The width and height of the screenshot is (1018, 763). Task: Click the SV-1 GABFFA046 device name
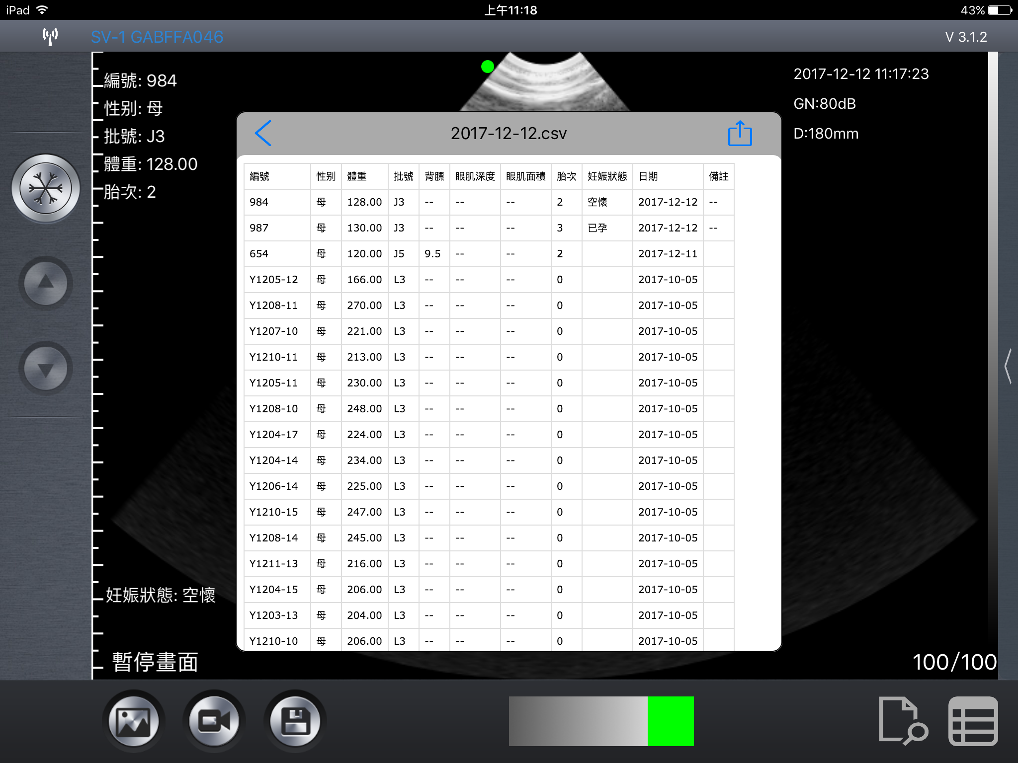[157, 37]
